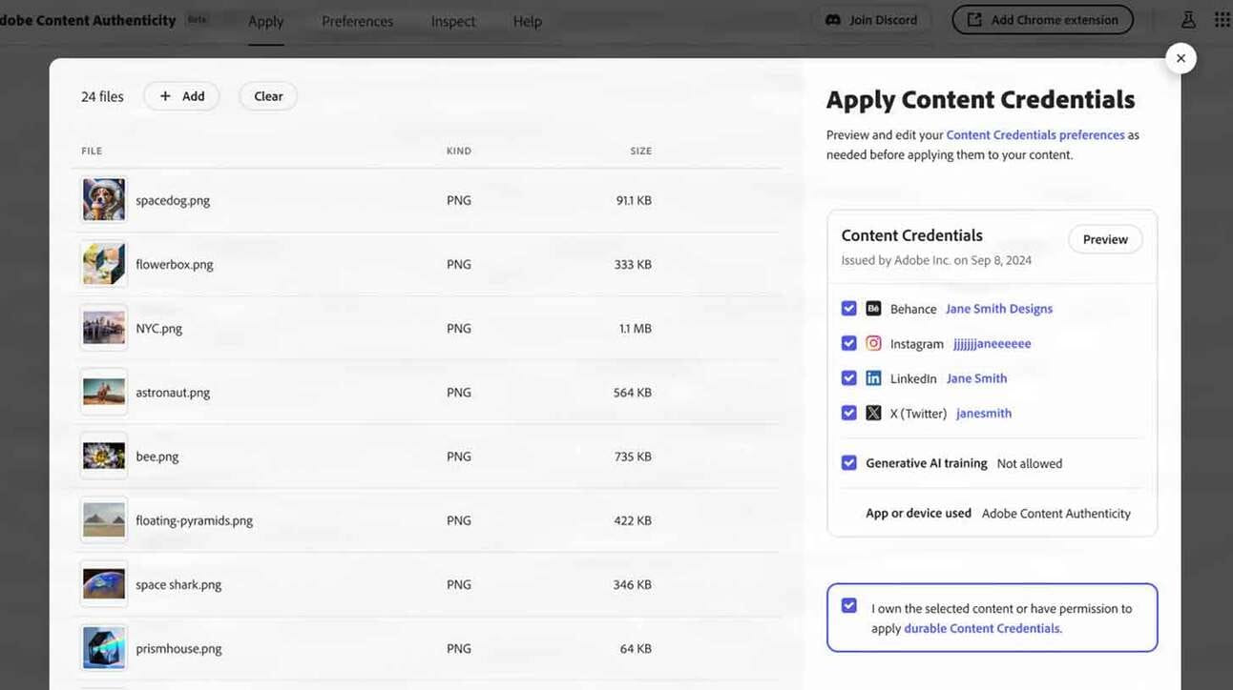Select the NYC.png thumbnail
Screen dimensions: 1233x690
click(x=104, y=328)
